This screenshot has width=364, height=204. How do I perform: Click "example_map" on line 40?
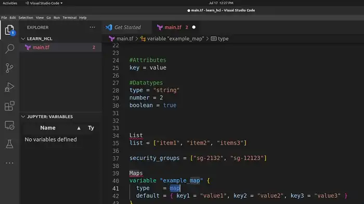[x=181, y=181]
